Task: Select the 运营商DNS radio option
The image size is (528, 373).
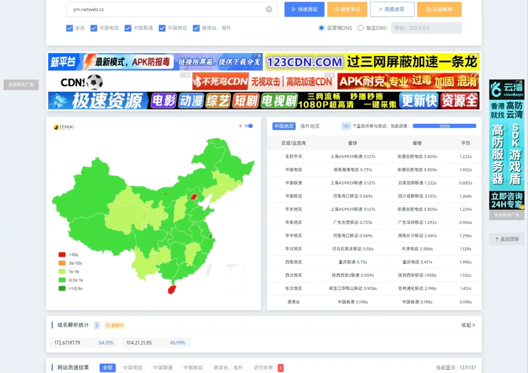Action: (322, 28)
